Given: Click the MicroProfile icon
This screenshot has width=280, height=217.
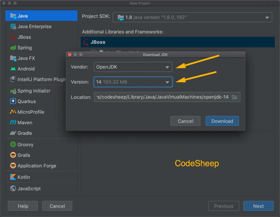Looking at the screenshot, I should 13,112.
